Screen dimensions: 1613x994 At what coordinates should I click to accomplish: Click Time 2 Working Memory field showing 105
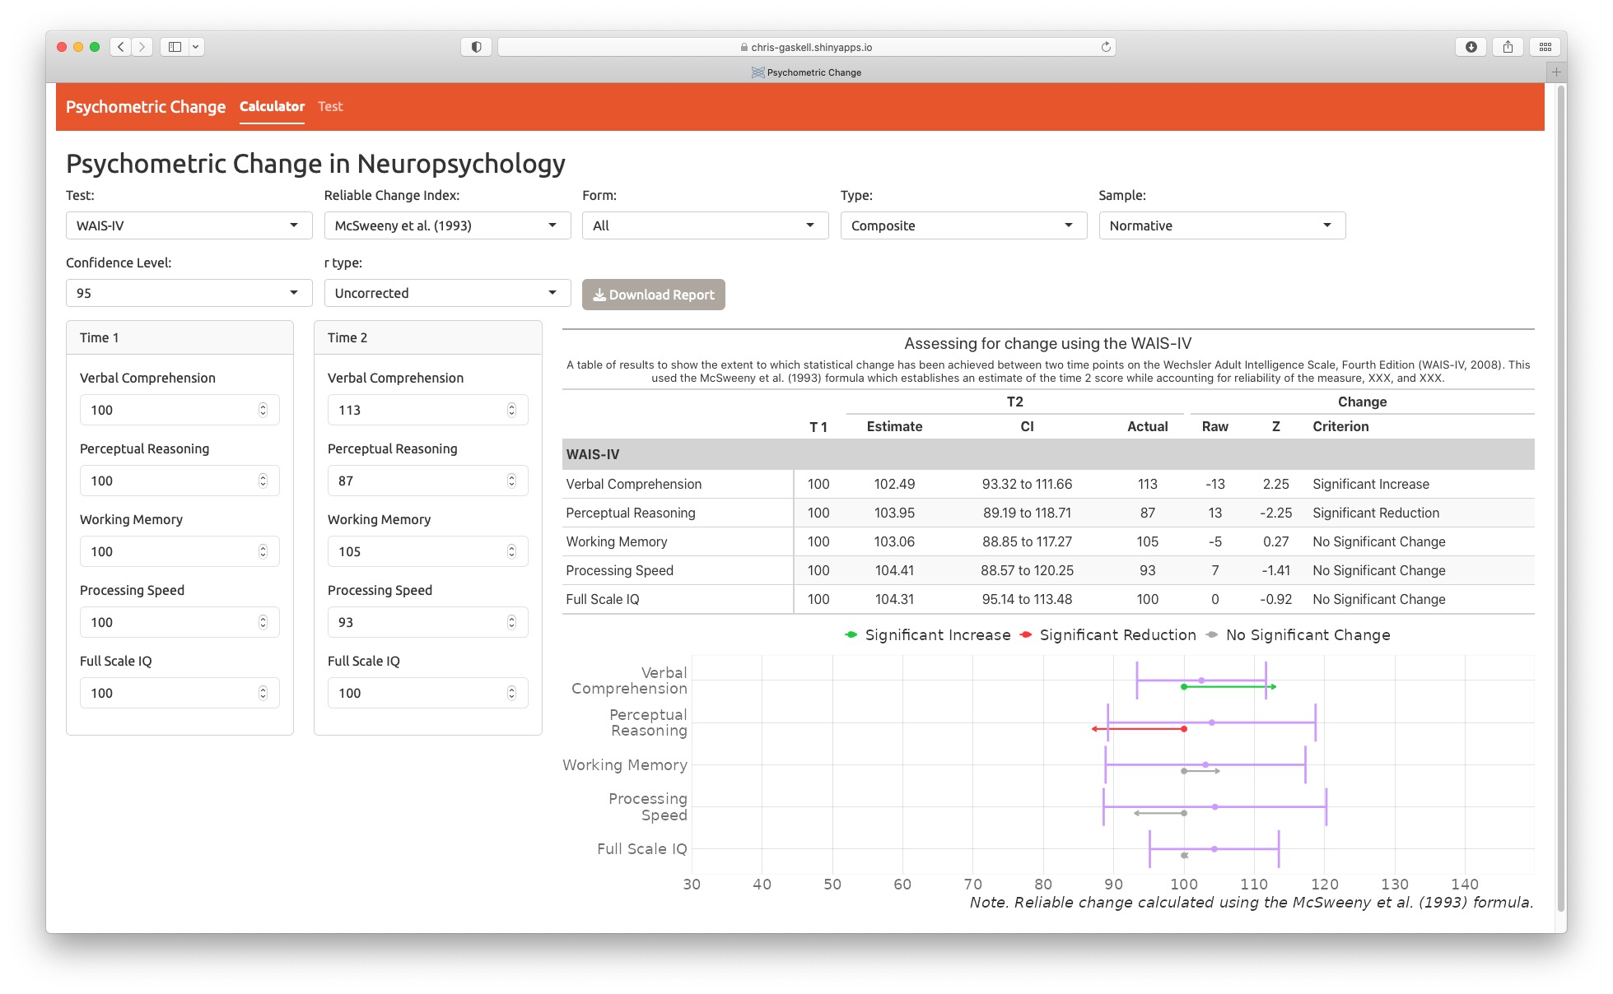pyautogui.click(x=427, y=551)
